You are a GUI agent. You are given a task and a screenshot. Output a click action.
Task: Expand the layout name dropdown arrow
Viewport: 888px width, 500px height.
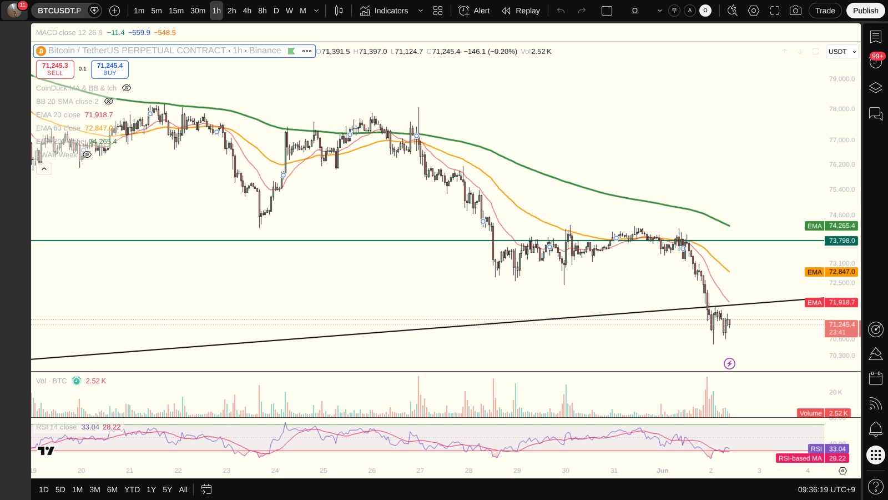(x=659, y=11)
